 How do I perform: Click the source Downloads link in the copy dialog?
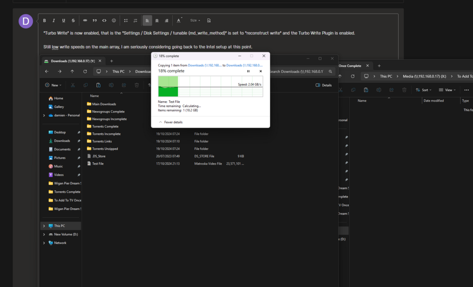[x=205, y=65]
